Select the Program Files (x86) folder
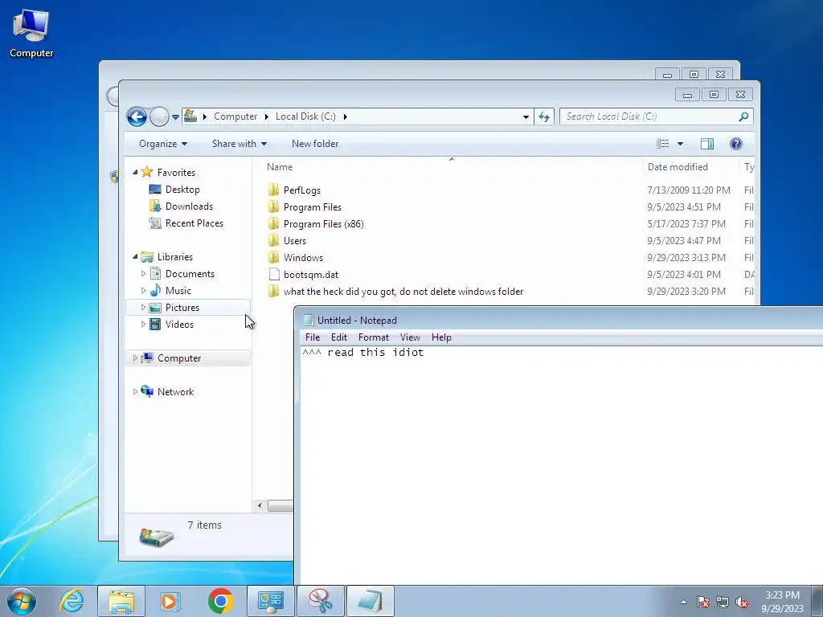The width and height of the screenshot is (823, 617). pyautogui.click(x=323, y=223)
